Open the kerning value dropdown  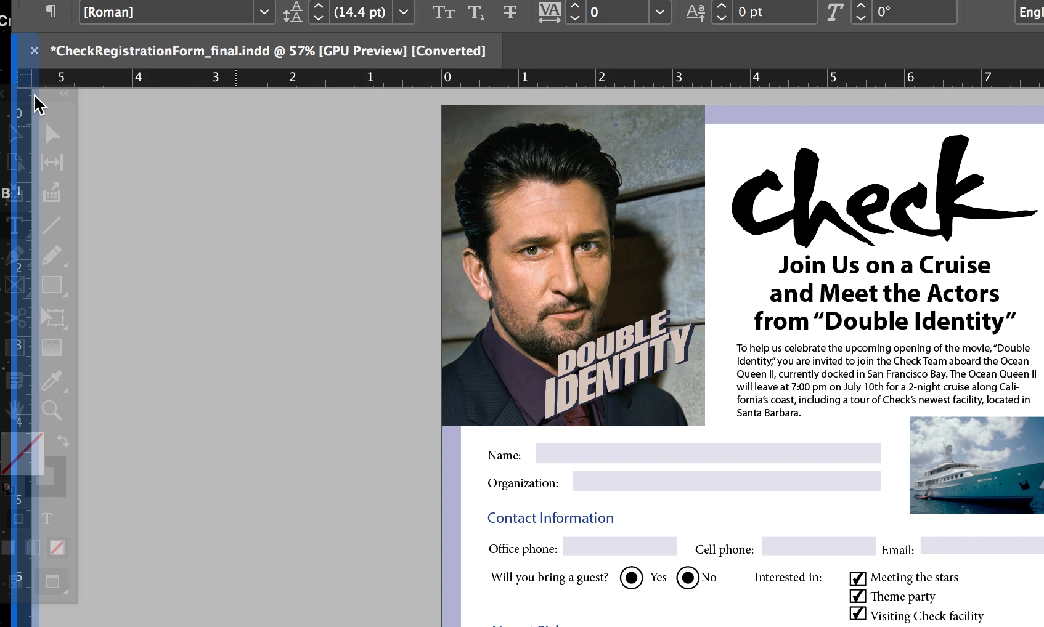click(x=659, y=12)
